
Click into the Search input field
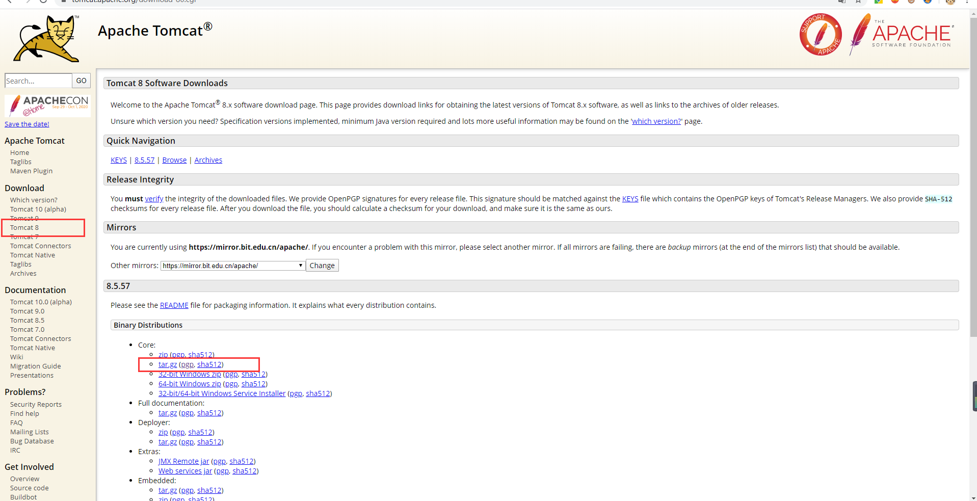[x=38, y=81]
